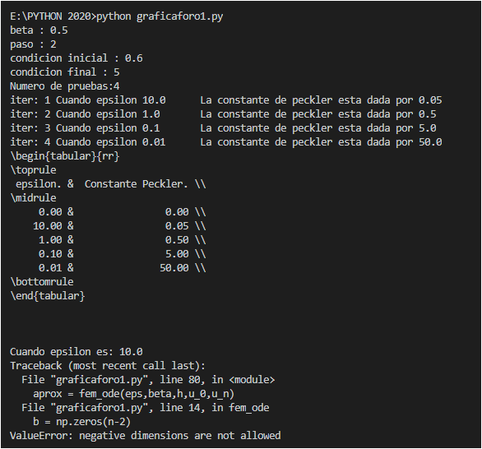Click the \bottomrule line
This screenshot has height=449, width=482.
click(42, 282)
